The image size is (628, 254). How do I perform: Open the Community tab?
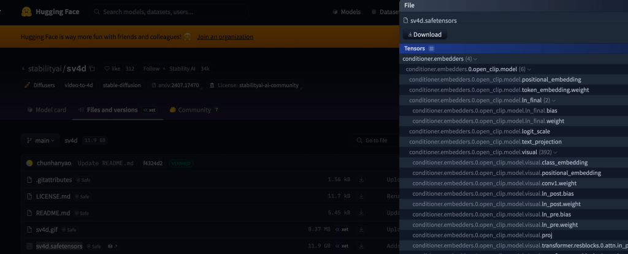[194, 110]
